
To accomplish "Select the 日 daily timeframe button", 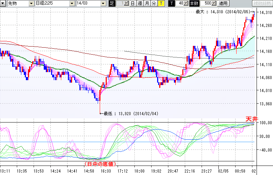I will pyautogui.click(x=132, y=3).
